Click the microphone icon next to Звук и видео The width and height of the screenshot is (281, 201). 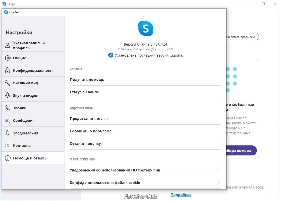coord(8,95)
